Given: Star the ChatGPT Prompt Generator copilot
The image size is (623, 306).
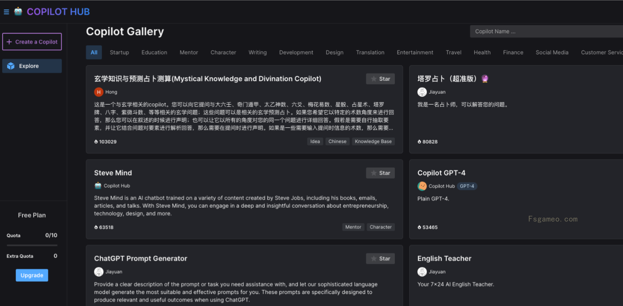Looking at the screenshot, I should coord(381,259).
